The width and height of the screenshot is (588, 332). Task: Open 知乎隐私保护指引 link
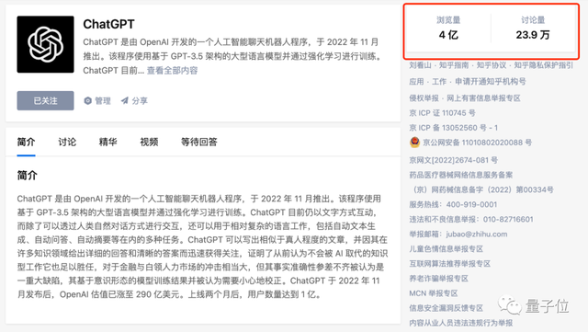click(543, 65)
